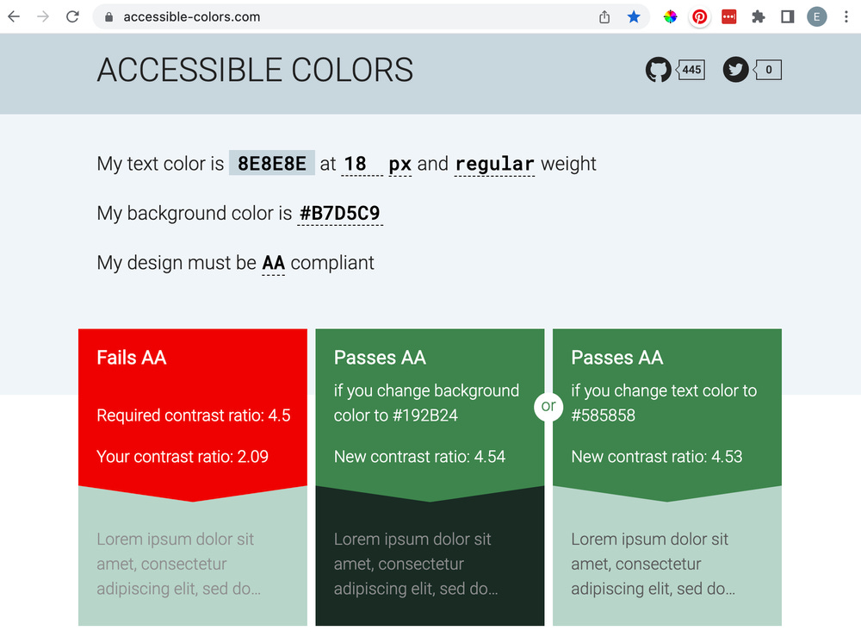Click the blue bookmark star
The height and width of the screenshot is (643, 861).
click(x=634, y=17)
